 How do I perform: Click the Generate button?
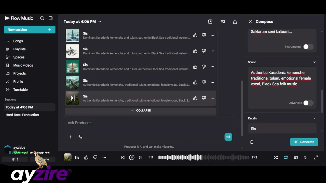[x=304, y=142]
